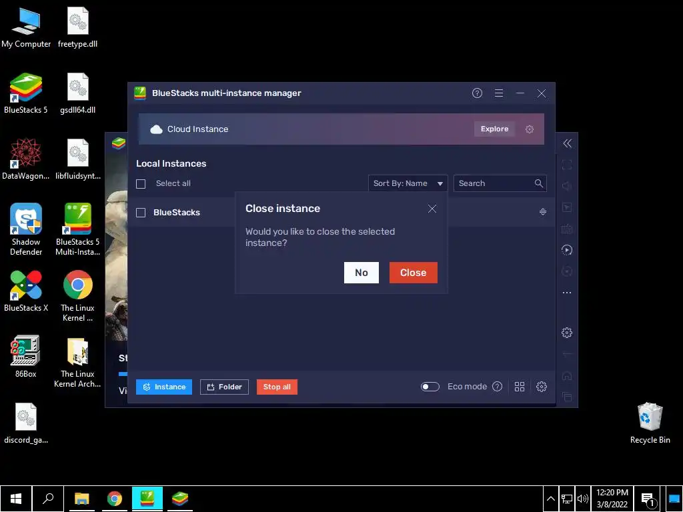Click No in Close instance dialog
The image size is (683, 512).
362,273
